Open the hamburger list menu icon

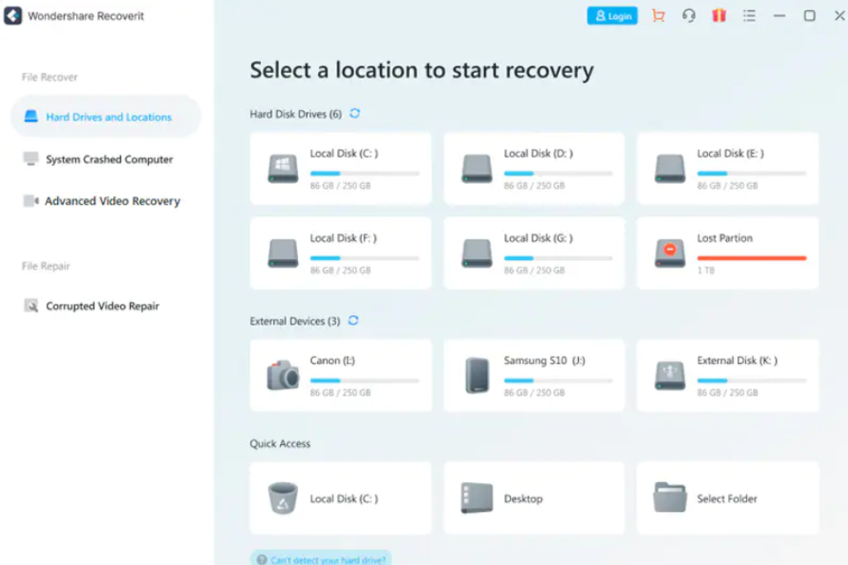[x=749, y=16]
